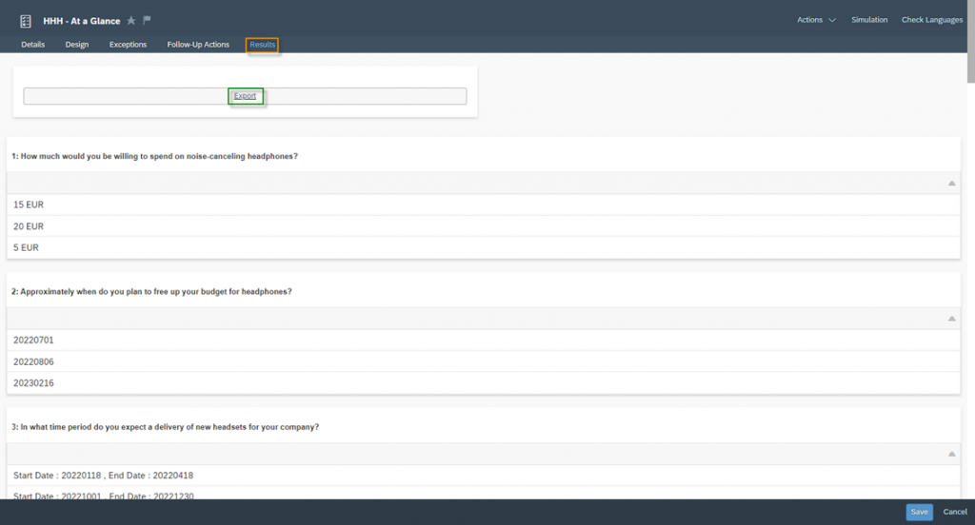Click the vertical page scrollbar thumb
Screen dimensions: 975x525
pos(970,41)
